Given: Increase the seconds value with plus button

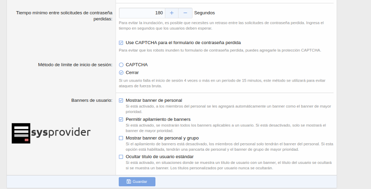Looking at the screenshot, I should tap(171, 13).
